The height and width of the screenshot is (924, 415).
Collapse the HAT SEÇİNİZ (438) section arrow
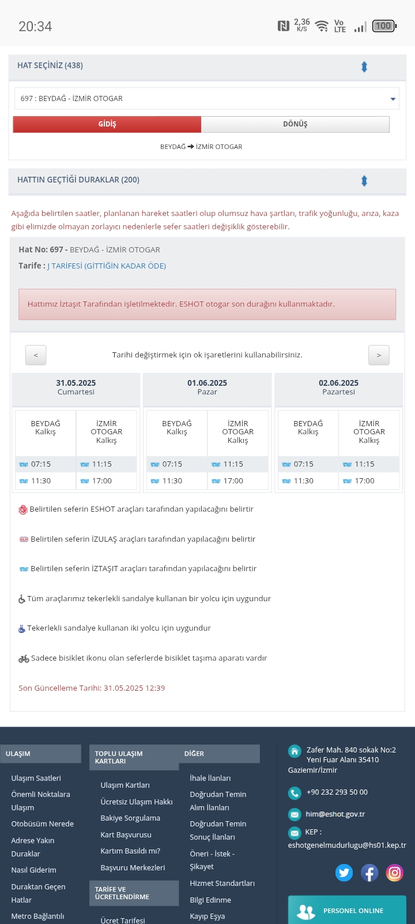[x=364, y=66]
